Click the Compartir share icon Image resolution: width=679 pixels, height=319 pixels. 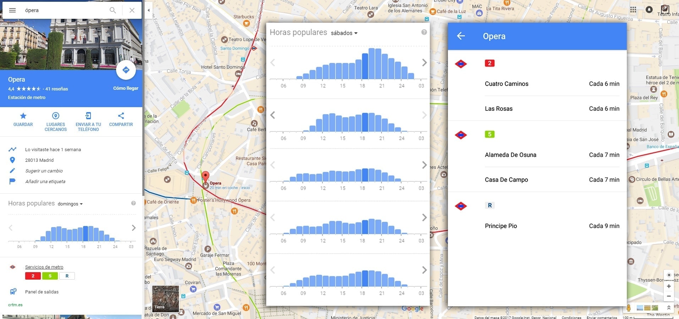coord(121,120)
